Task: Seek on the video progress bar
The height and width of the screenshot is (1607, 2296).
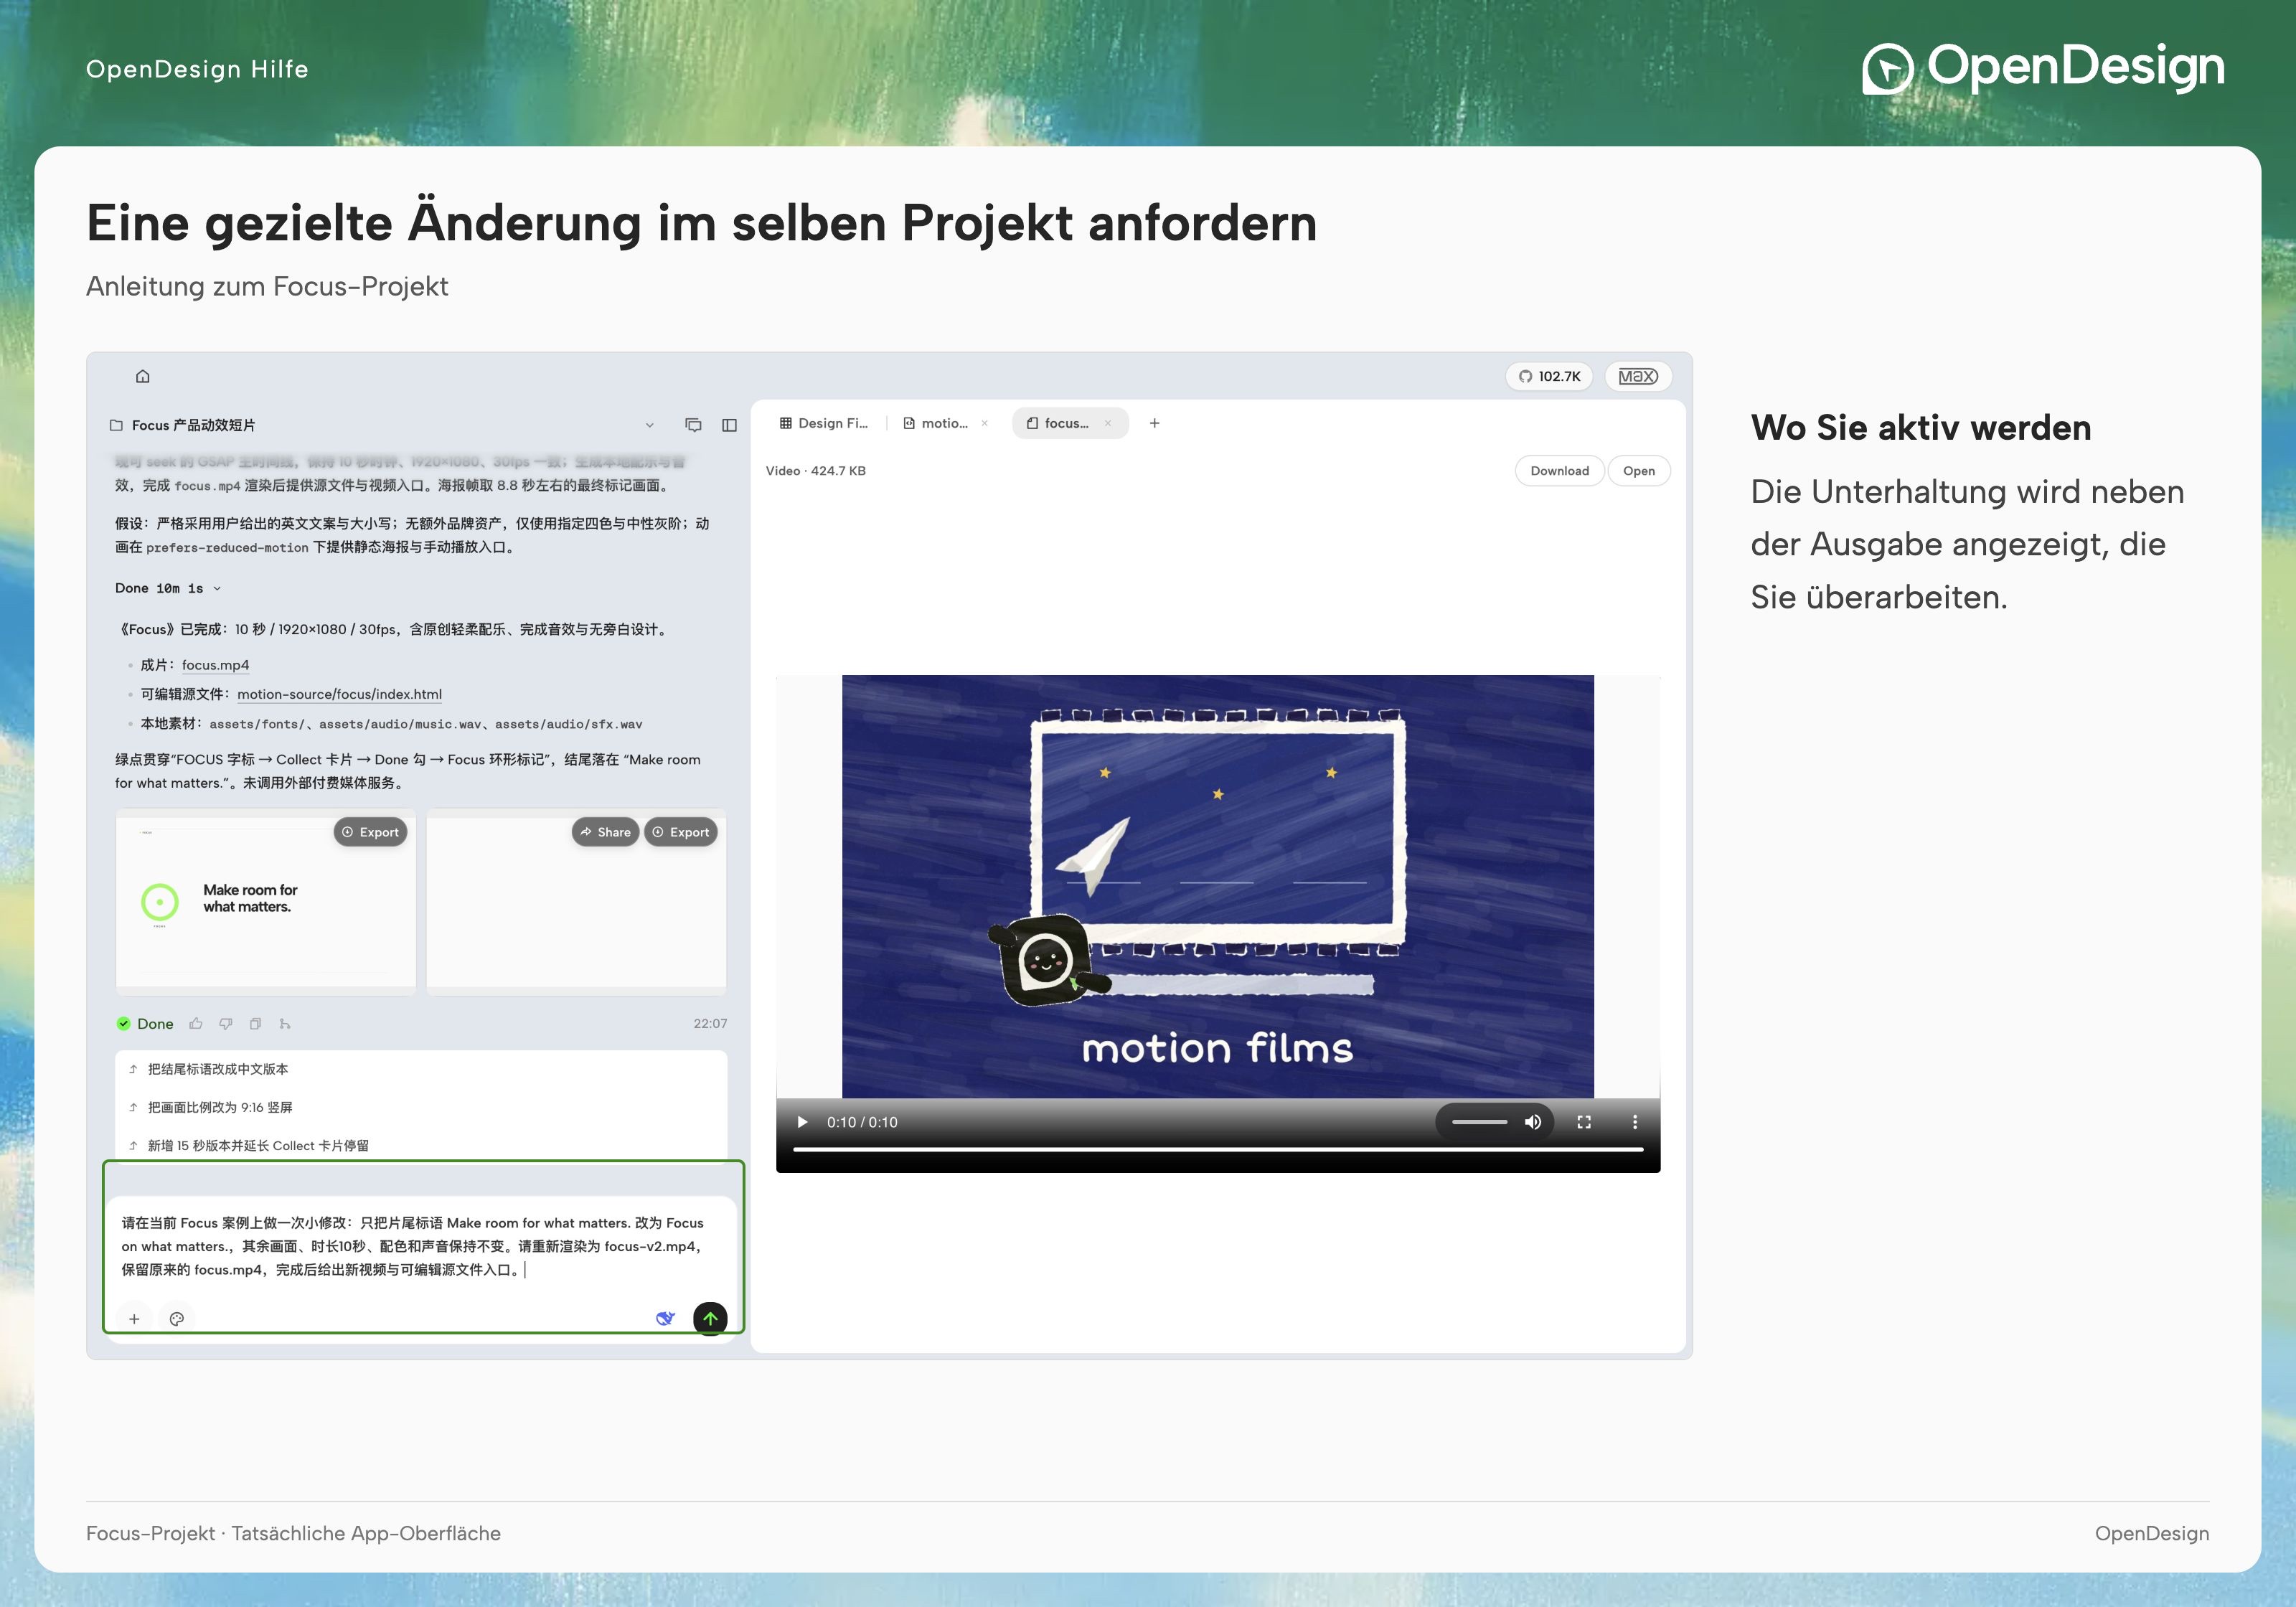Action: pos(1218,1150)
